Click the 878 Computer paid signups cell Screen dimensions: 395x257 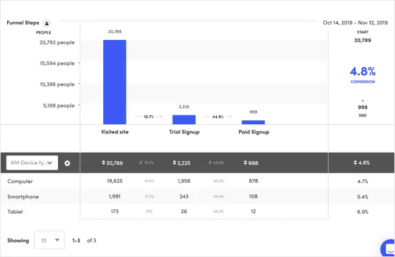[x=253, y=181]
